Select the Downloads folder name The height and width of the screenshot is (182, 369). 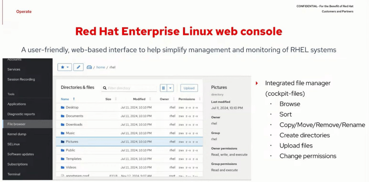[x=74, y=125]
